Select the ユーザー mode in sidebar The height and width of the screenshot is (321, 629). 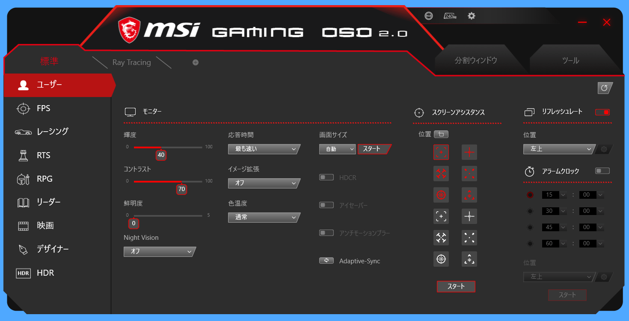[59, 85]
